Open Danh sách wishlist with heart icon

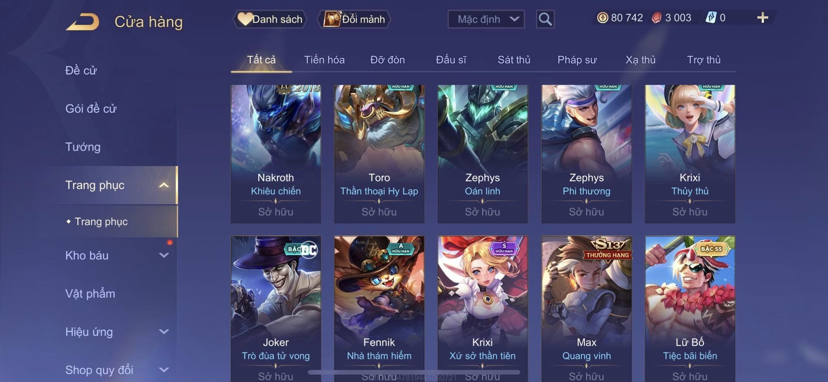coord(270,19)
